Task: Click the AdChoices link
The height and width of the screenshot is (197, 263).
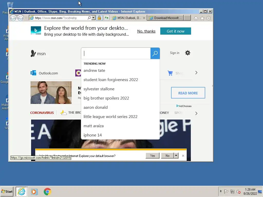Action: [x=184, y=106]
